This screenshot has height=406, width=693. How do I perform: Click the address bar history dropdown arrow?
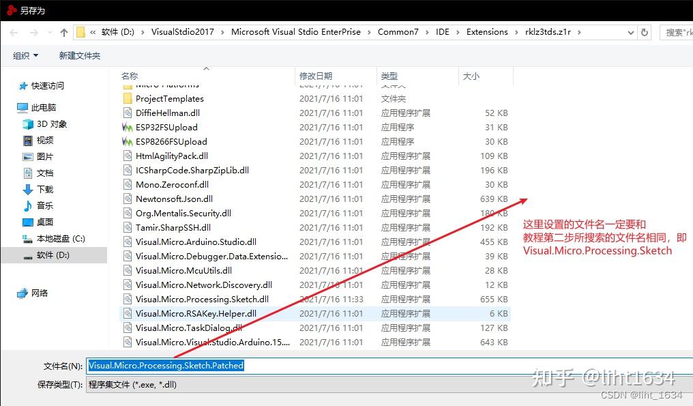(x=630, y=31)
